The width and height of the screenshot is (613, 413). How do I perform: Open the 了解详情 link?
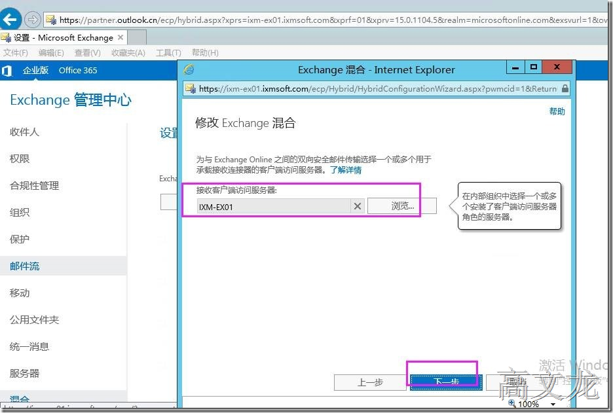pos(346,170)
